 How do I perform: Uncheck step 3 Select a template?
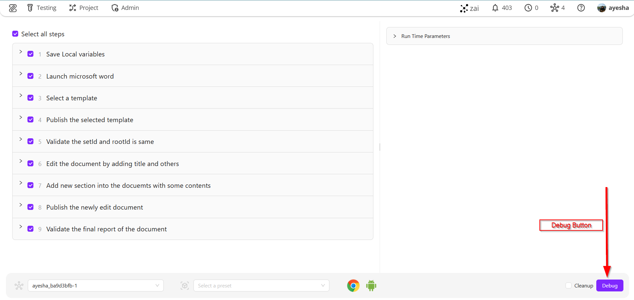[30, 98]
